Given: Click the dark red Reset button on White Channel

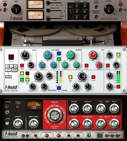Looking at the screenshot, I should 11,57.
